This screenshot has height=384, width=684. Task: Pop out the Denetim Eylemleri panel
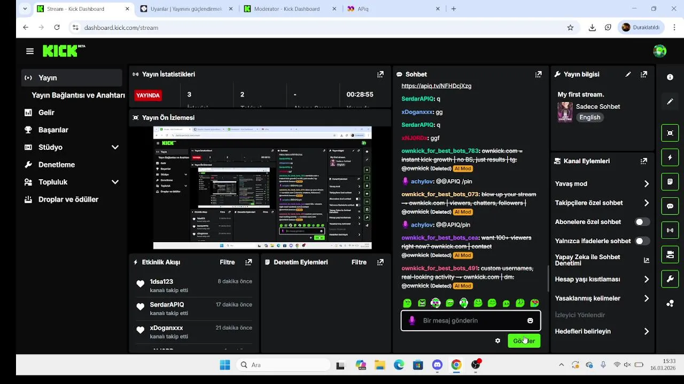pos(380,262)
